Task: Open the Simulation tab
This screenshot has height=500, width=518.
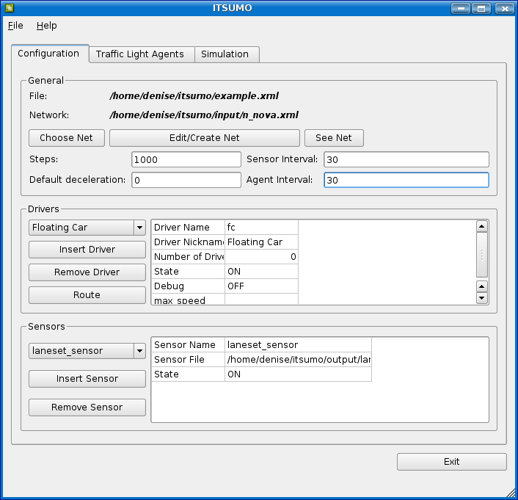Action: point(225,54)
